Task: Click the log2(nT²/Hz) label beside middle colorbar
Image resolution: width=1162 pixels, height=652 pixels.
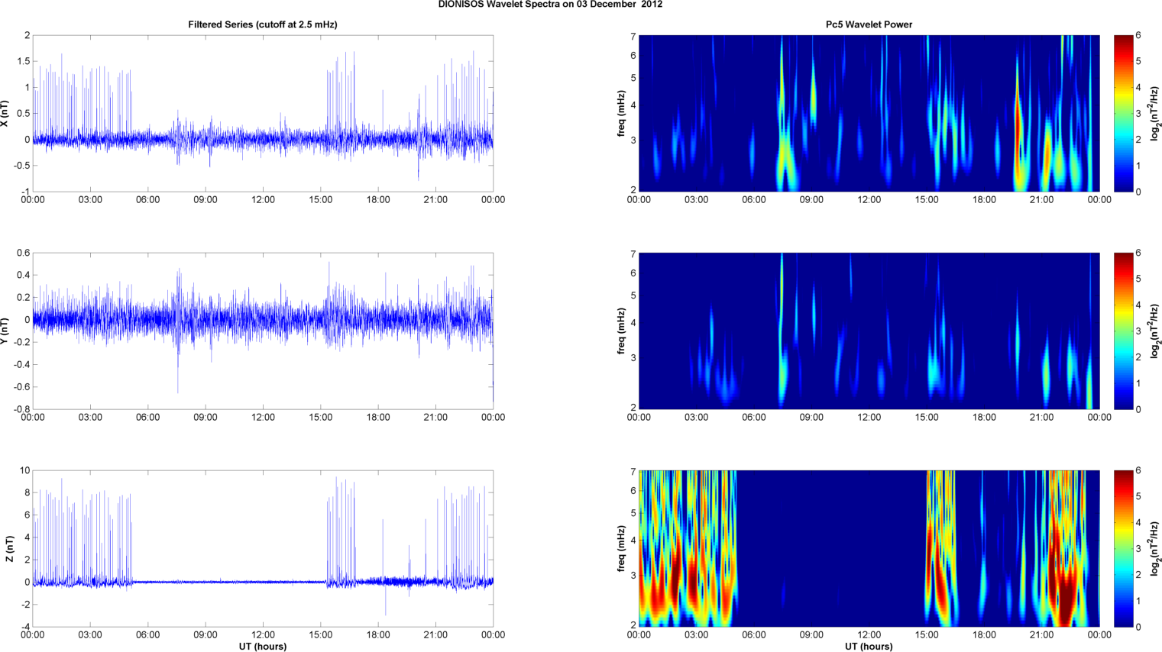Action: coord(1156,331)
